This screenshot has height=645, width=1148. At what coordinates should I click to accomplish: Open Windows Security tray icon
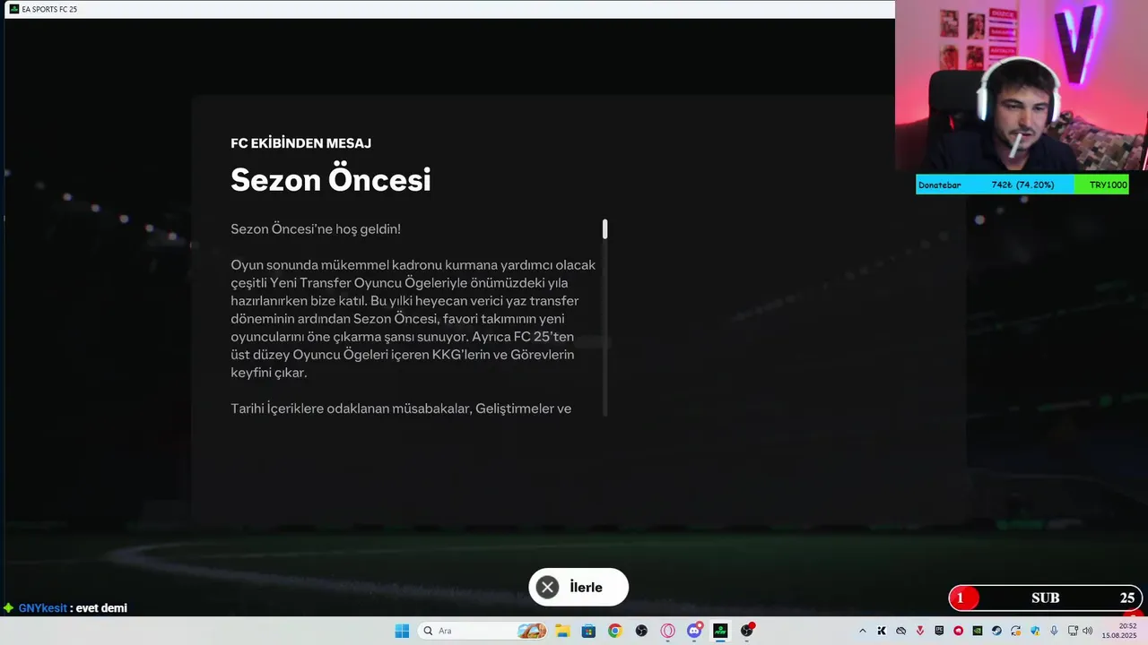pos(1035,631)
